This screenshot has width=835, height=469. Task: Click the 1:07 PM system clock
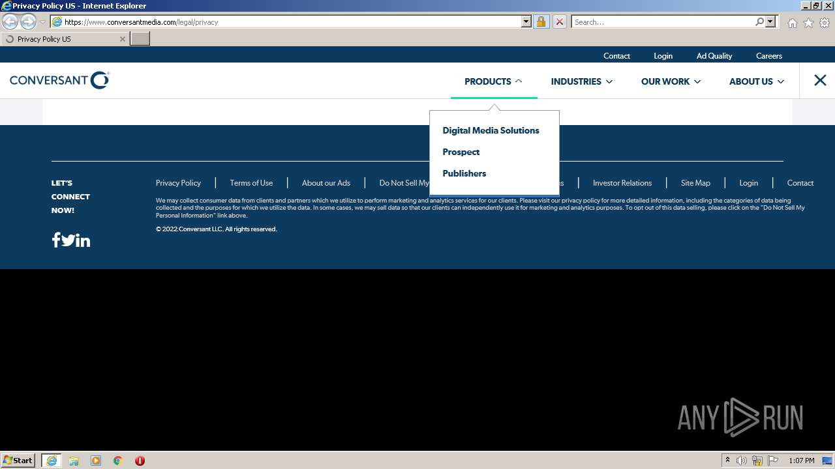[801, 461]
